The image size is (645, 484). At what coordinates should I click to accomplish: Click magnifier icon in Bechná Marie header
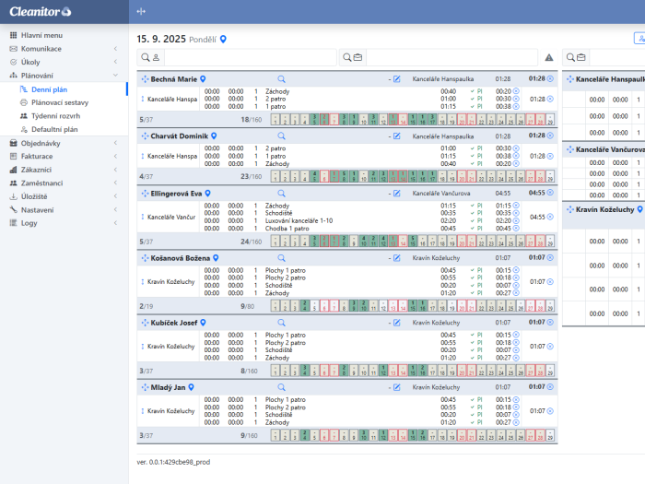[281, 79]
